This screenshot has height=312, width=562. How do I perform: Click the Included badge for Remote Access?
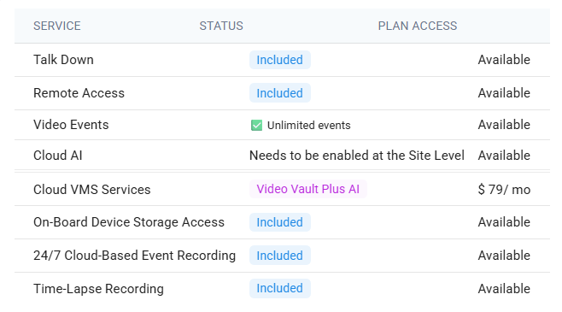point(280,93)
